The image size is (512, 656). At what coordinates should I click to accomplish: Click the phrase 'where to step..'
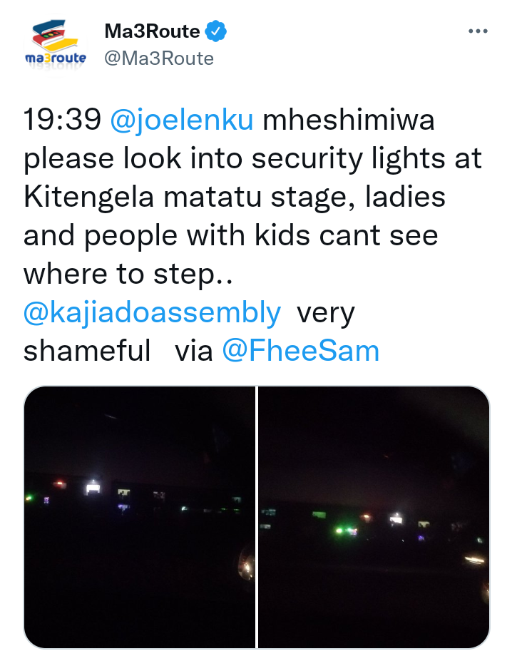pos(128,275)
